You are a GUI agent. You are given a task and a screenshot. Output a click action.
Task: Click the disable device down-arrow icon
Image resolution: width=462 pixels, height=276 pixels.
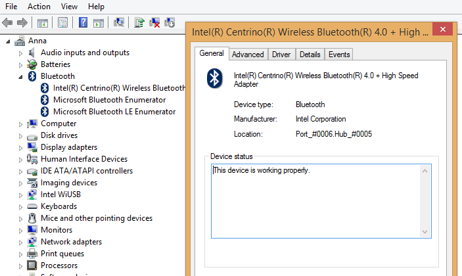pos(170,22)
